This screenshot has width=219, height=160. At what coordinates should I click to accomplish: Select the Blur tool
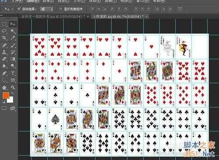pos(4,66)
